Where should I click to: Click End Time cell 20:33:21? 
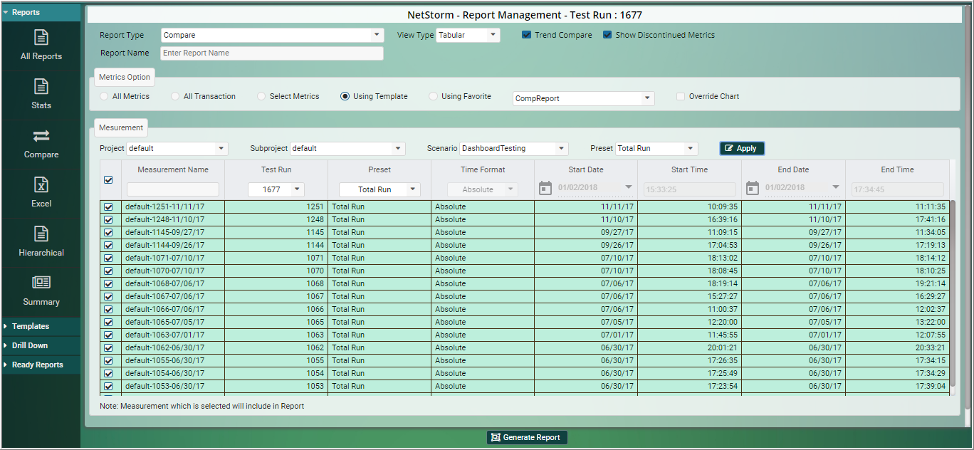pyautogui.click(x=897, y=347)
